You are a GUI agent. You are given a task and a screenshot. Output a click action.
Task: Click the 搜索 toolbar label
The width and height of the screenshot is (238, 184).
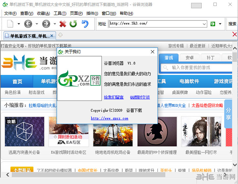click(232, 24)
